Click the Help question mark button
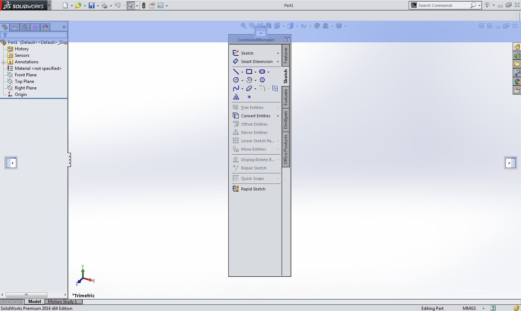521x311 pixels. 487,5
